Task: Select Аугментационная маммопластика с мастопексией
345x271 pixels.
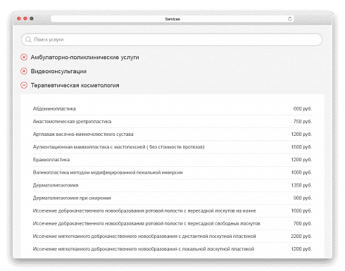Action: (x=118, y=147)
